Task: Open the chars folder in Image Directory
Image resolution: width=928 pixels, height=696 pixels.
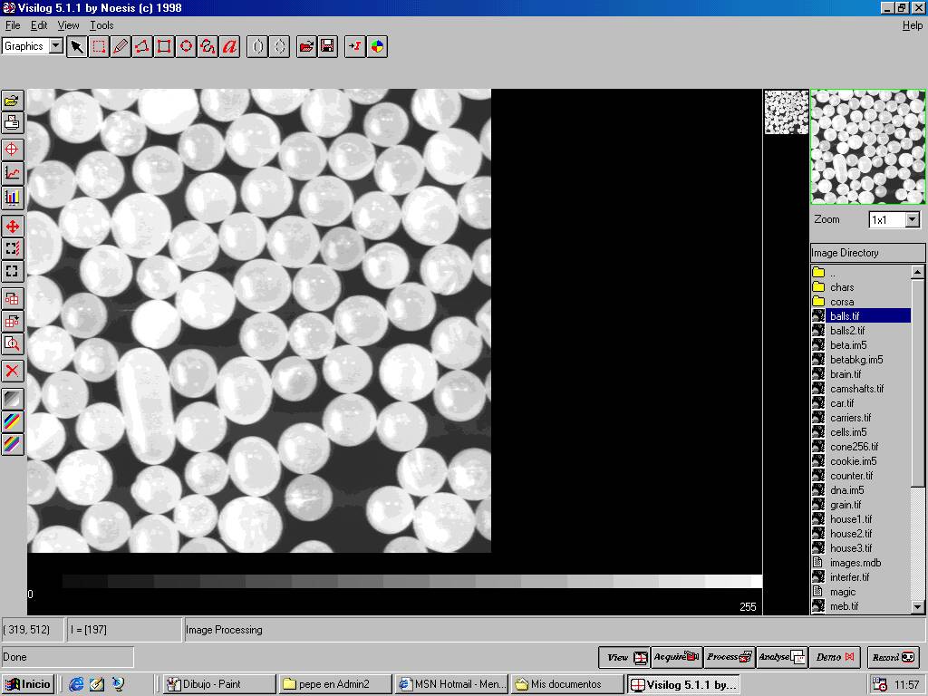Action: [x=841, y=287]
